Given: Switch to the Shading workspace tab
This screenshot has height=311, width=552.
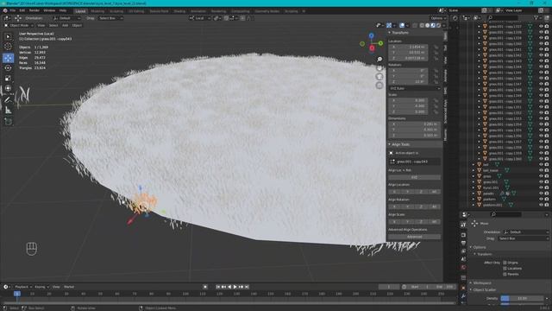Looking at the screenshot, I should 179,11.
